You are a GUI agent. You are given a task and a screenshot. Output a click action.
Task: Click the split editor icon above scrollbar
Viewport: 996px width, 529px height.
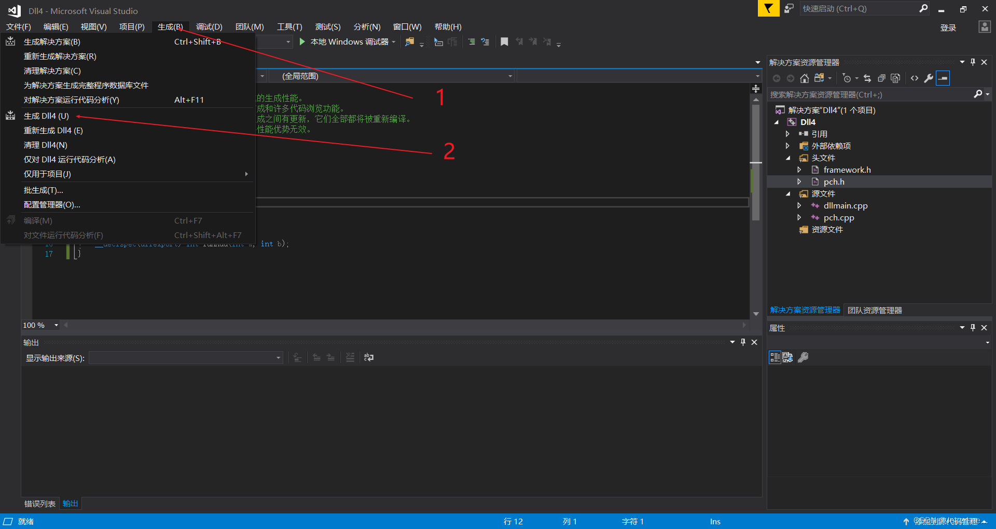coord(756,89)
